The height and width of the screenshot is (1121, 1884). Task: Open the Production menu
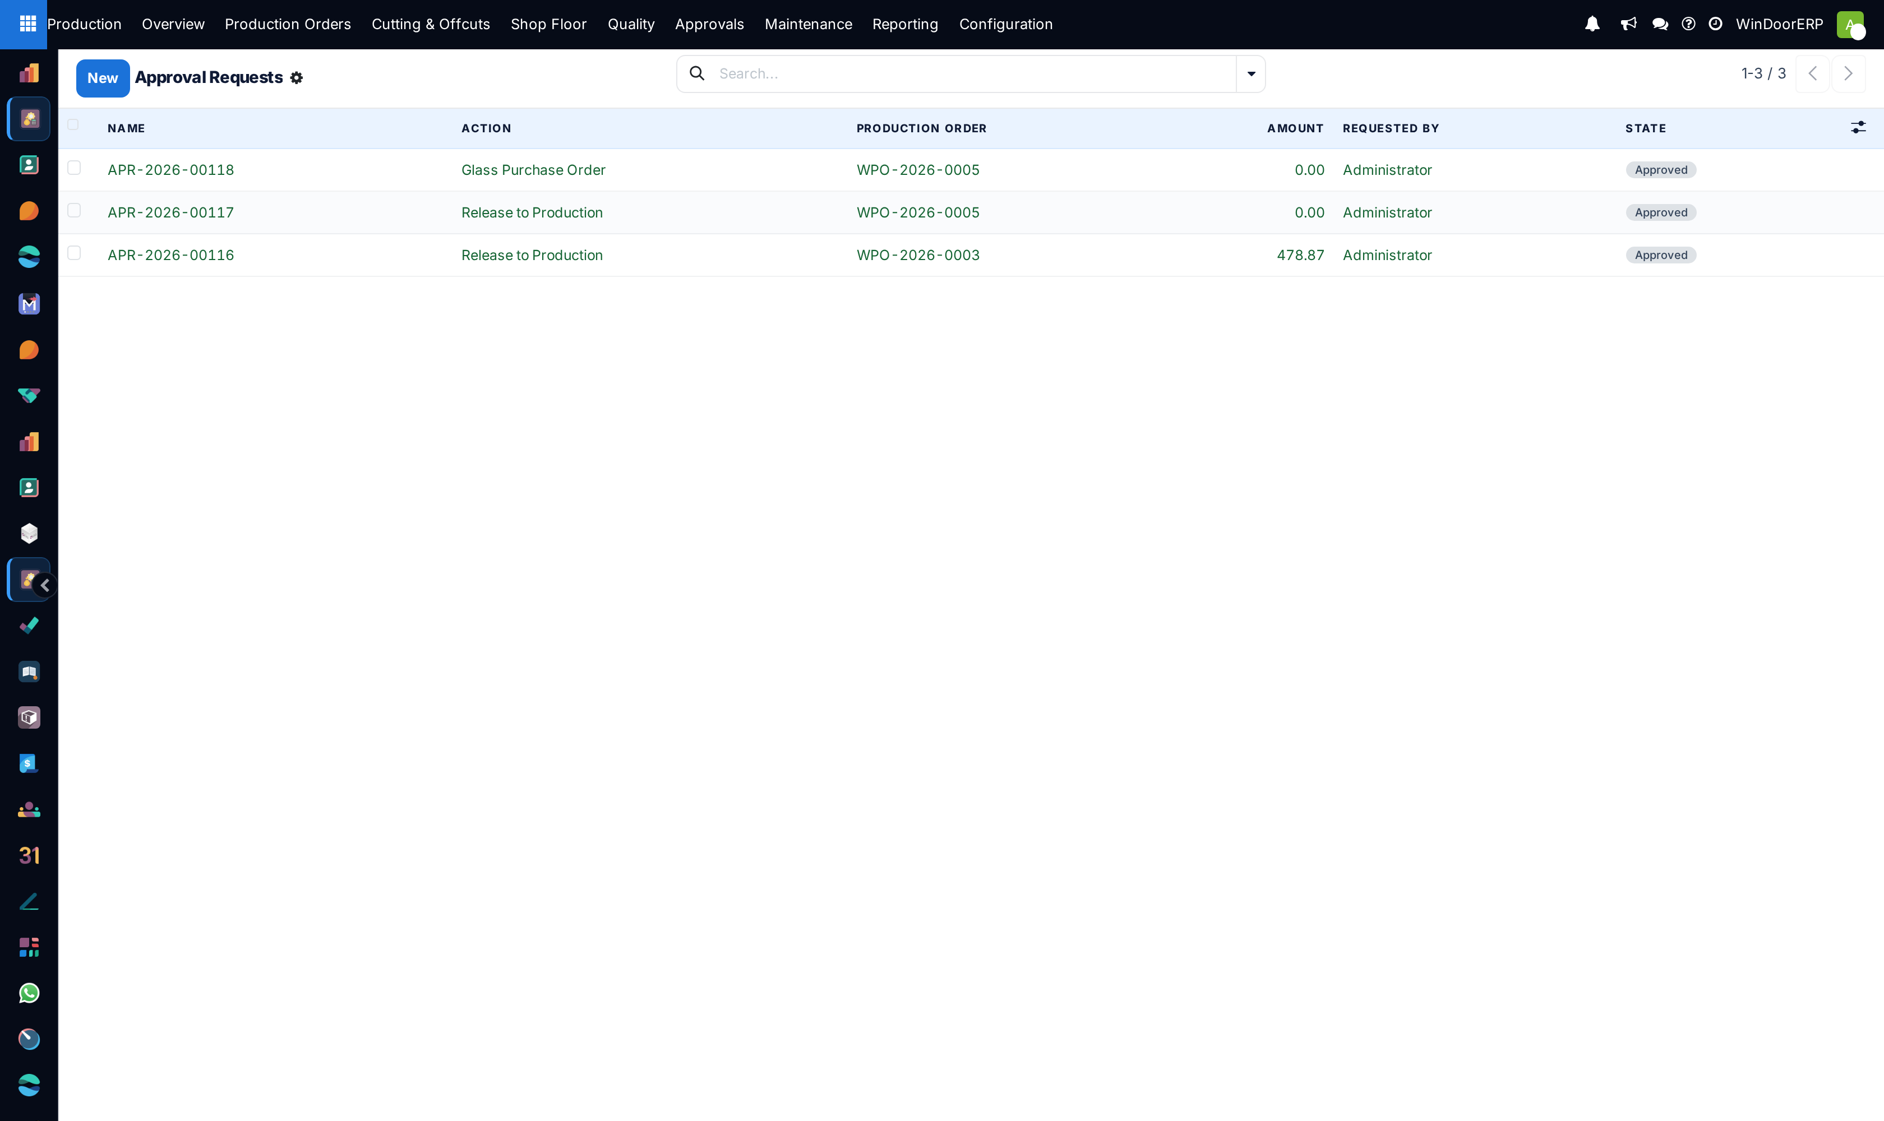[84, 24]
